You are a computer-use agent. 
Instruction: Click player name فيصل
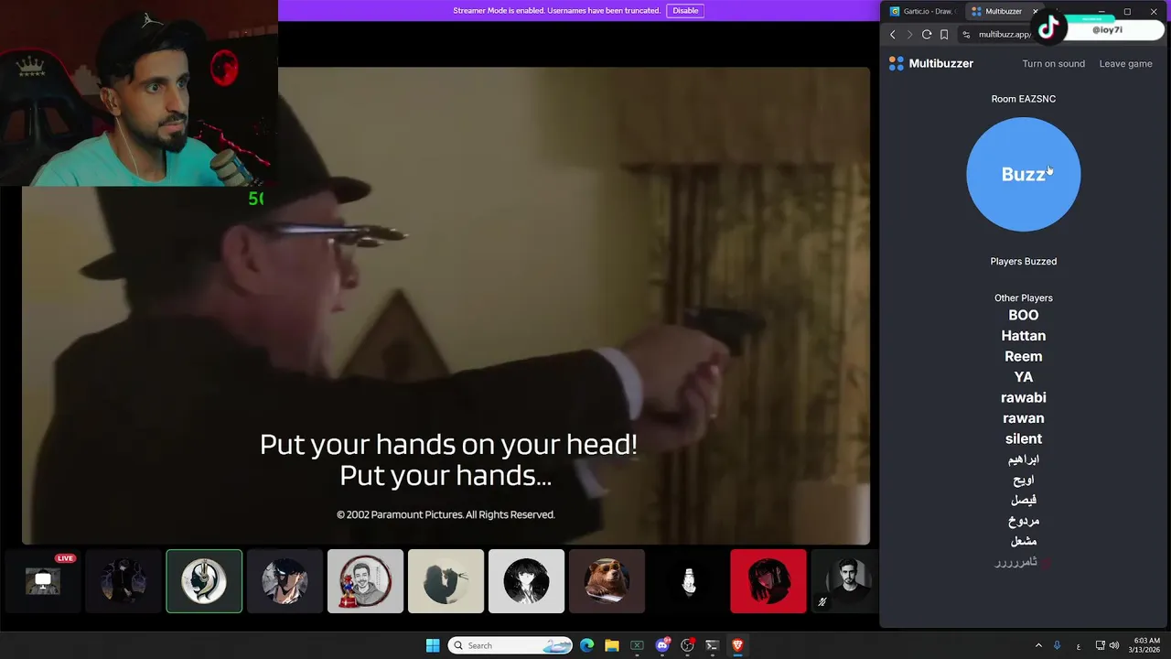pyautogui.click(x=1023, y=500)
